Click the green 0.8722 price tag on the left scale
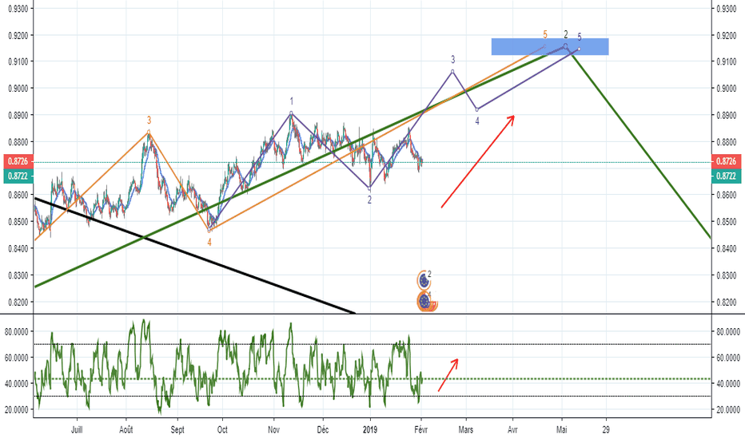745x439 pixels. [x=18, y=176]
